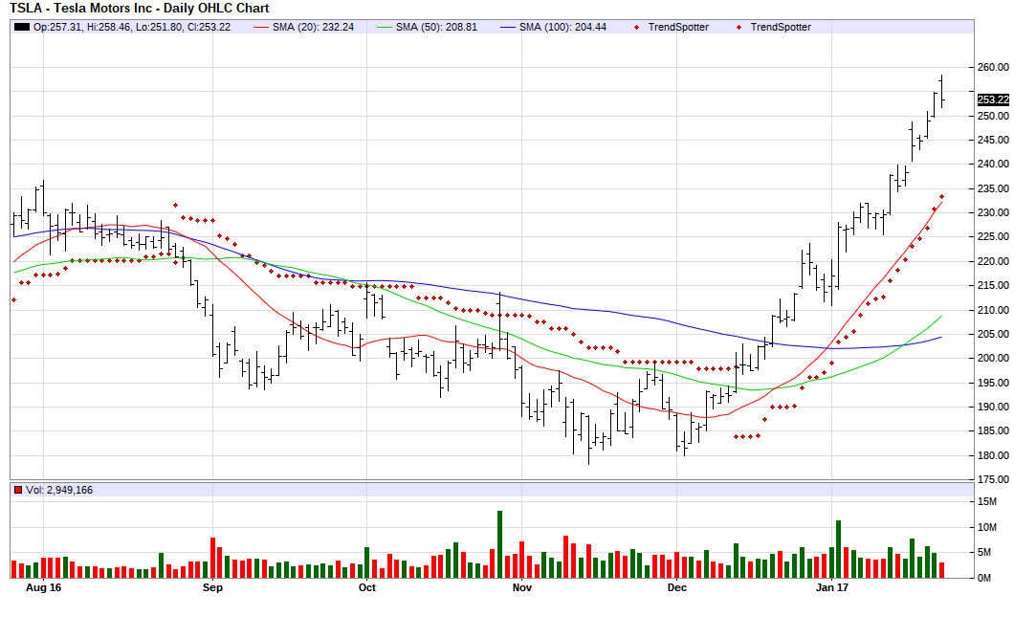Click the last OHLC price bar near 258
The image size is (1014, 617).
[x=942, y=91]
